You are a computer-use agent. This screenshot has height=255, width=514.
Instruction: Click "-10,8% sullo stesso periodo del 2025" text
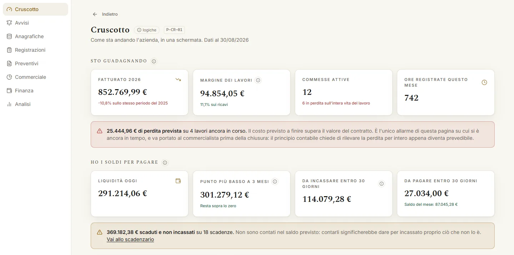pyautogui.click(x=133, y=103)
